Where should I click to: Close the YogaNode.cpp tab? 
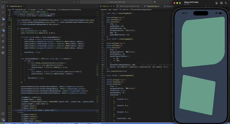pyautogui.click(x=24, y=6)
